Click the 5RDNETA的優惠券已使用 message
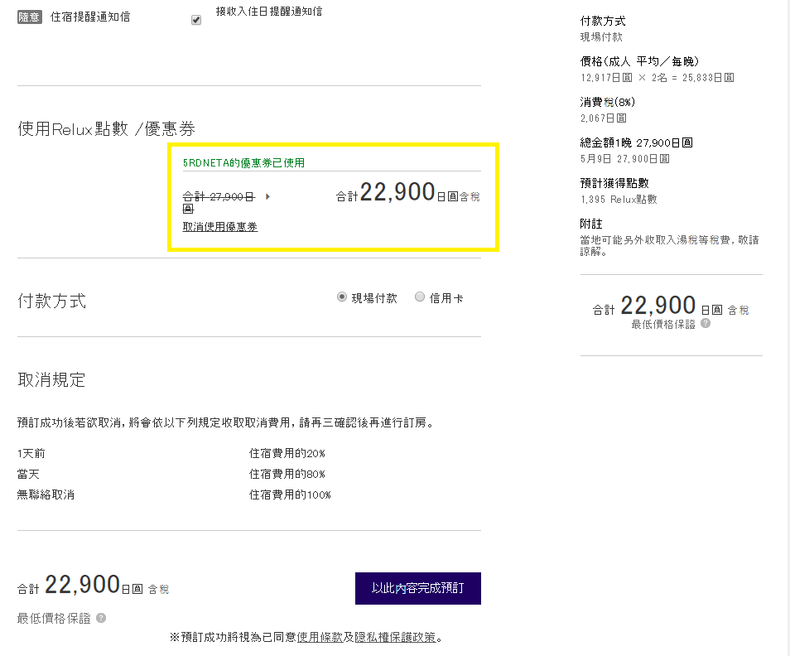The width and height of the screenshot is (790, 656). tap(243, 162)
